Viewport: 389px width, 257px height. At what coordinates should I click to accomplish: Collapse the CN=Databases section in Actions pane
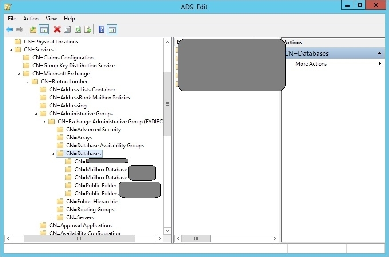380,53
